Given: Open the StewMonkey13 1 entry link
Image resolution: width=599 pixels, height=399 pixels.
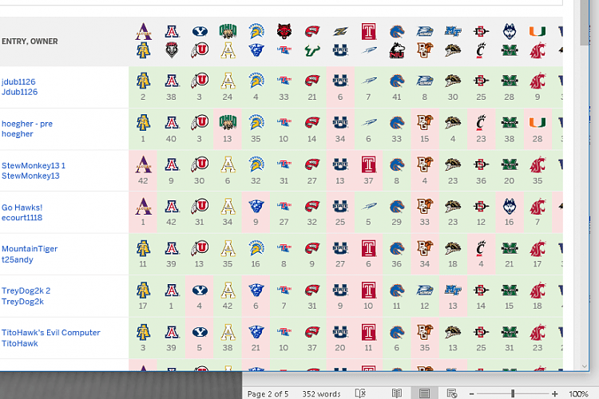Looking at the screenshot, I should 34,166.
